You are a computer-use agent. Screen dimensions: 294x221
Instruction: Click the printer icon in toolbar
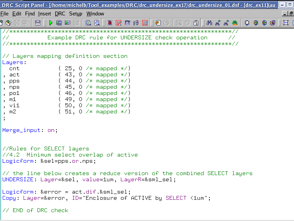click(x=37, y=23)
